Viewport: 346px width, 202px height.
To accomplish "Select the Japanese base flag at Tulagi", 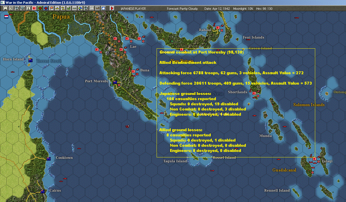I will pyautogui.click(x=315, y=159).
